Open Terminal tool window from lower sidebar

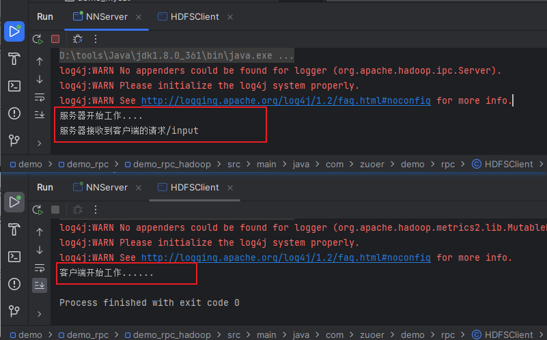click(14, 257)
